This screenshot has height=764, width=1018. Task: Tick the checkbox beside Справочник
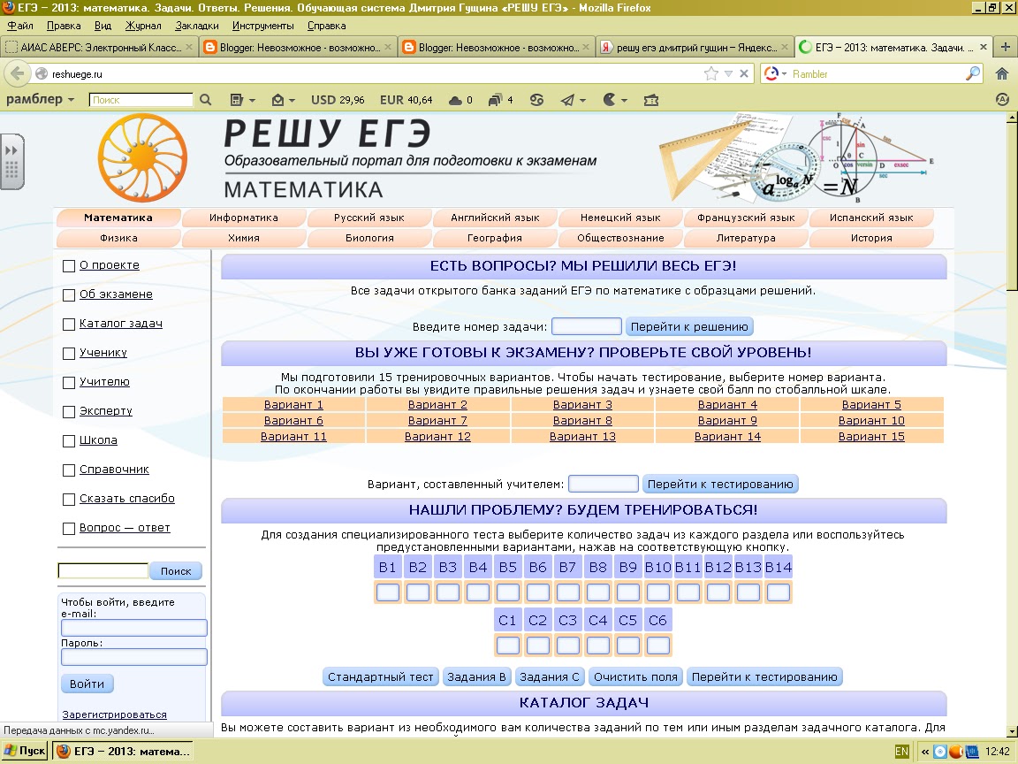(69, 470)
